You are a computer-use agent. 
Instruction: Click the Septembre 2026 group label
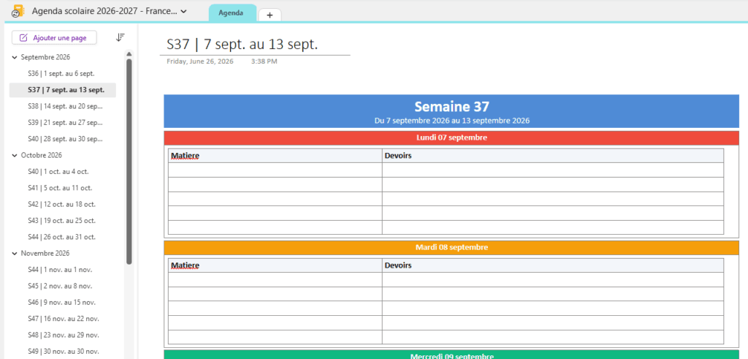45,57
